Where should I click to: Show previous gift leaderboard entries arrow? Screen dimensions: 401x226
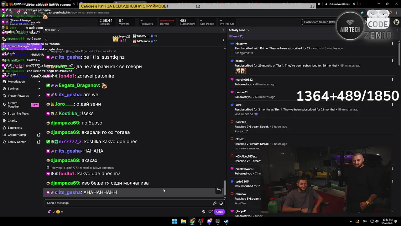tap(46, 40)
